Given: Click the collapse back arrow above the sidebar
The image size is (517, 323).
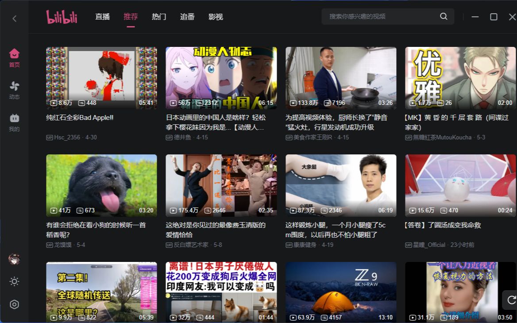Looking at the screenshot, I should click(14, 19).
